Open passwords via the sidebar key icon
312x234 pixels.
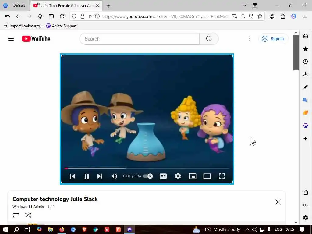point(306,205)
